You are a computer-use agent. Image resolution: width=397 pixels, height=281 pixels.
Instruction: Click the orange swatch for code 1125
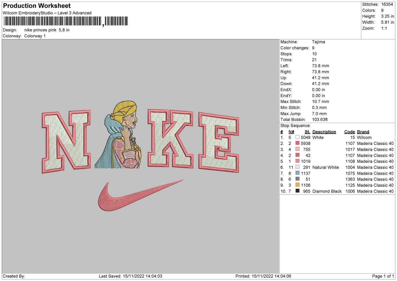(x=297, y=185)
